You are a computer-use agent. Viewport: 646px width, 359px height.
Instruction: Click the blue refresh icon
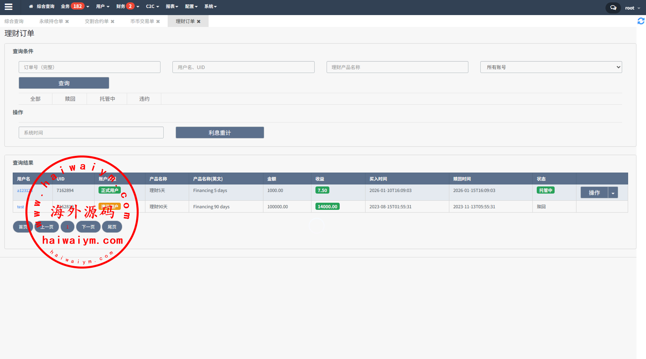click(x=640, y=21)
